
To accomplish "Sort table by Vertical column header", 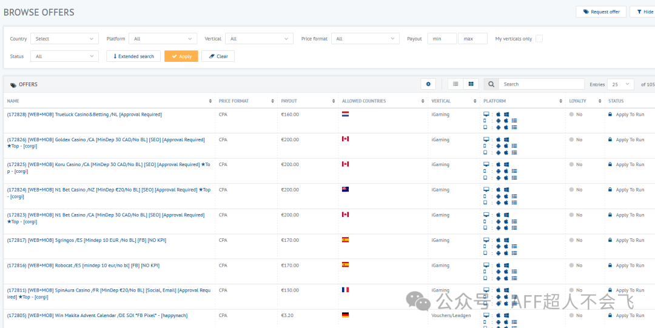I will click(x=441, y=101).
